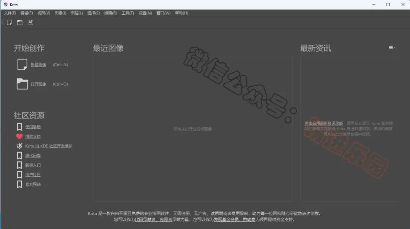Click the 打开图像 link
The height and width of the screenshot is (229, 410).
pyautogui.click(x=38, y=84)
